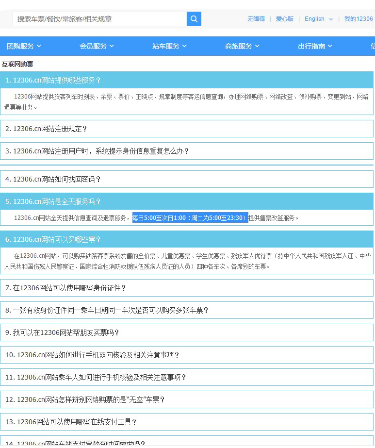The height and width of the screenshot is (448, 375).
Task: Click the blue search magnifier icon
Action: 194,19
